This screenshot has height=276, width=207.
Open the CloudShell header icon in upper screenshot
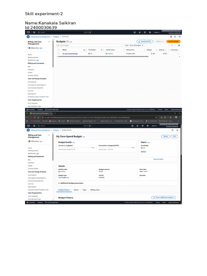(135, 32)
